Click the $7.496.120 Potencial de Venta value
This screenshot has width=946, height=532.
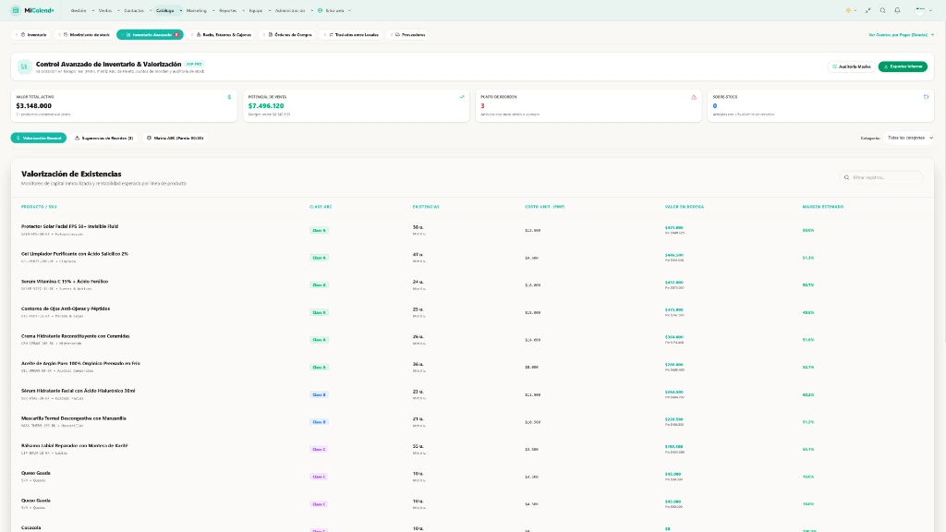(266, 106)
